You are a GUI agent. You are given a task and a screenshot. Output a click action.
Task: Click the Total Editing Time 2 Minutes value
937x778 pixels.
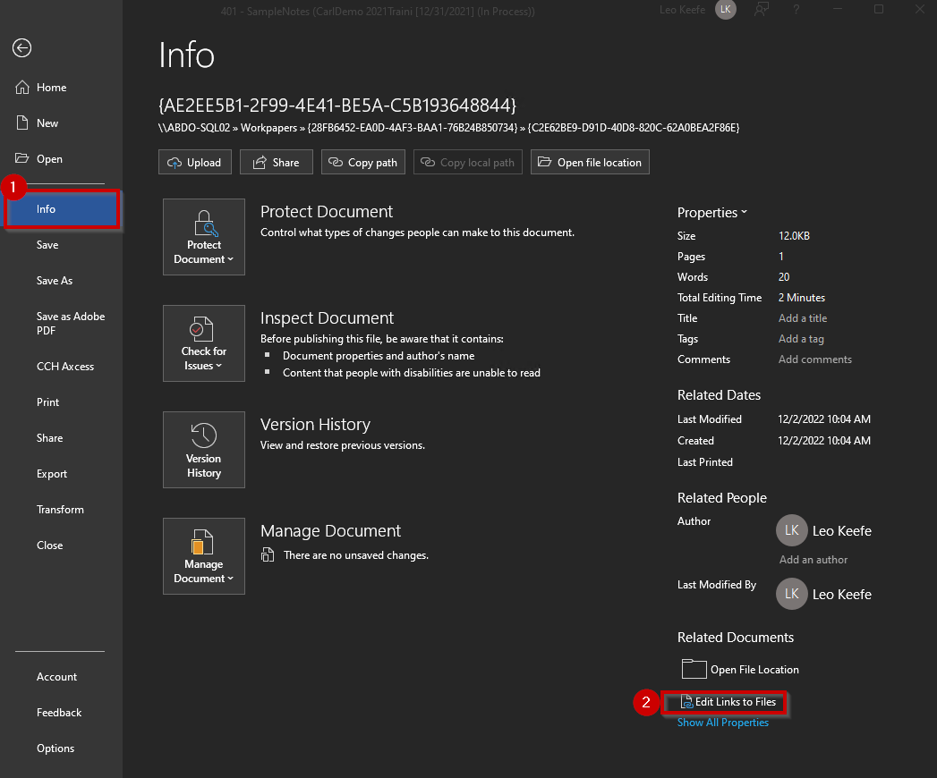(x=801, y=298)
